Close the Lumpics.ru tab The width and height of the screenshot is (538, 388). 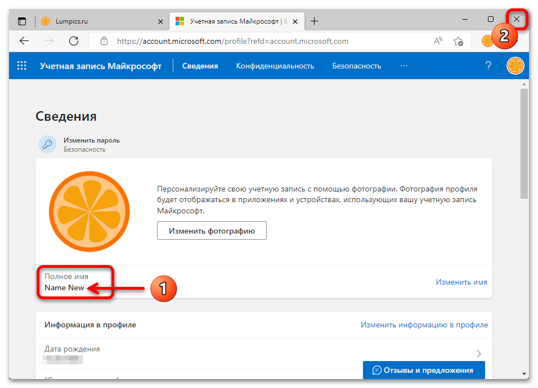coord(160,21)
